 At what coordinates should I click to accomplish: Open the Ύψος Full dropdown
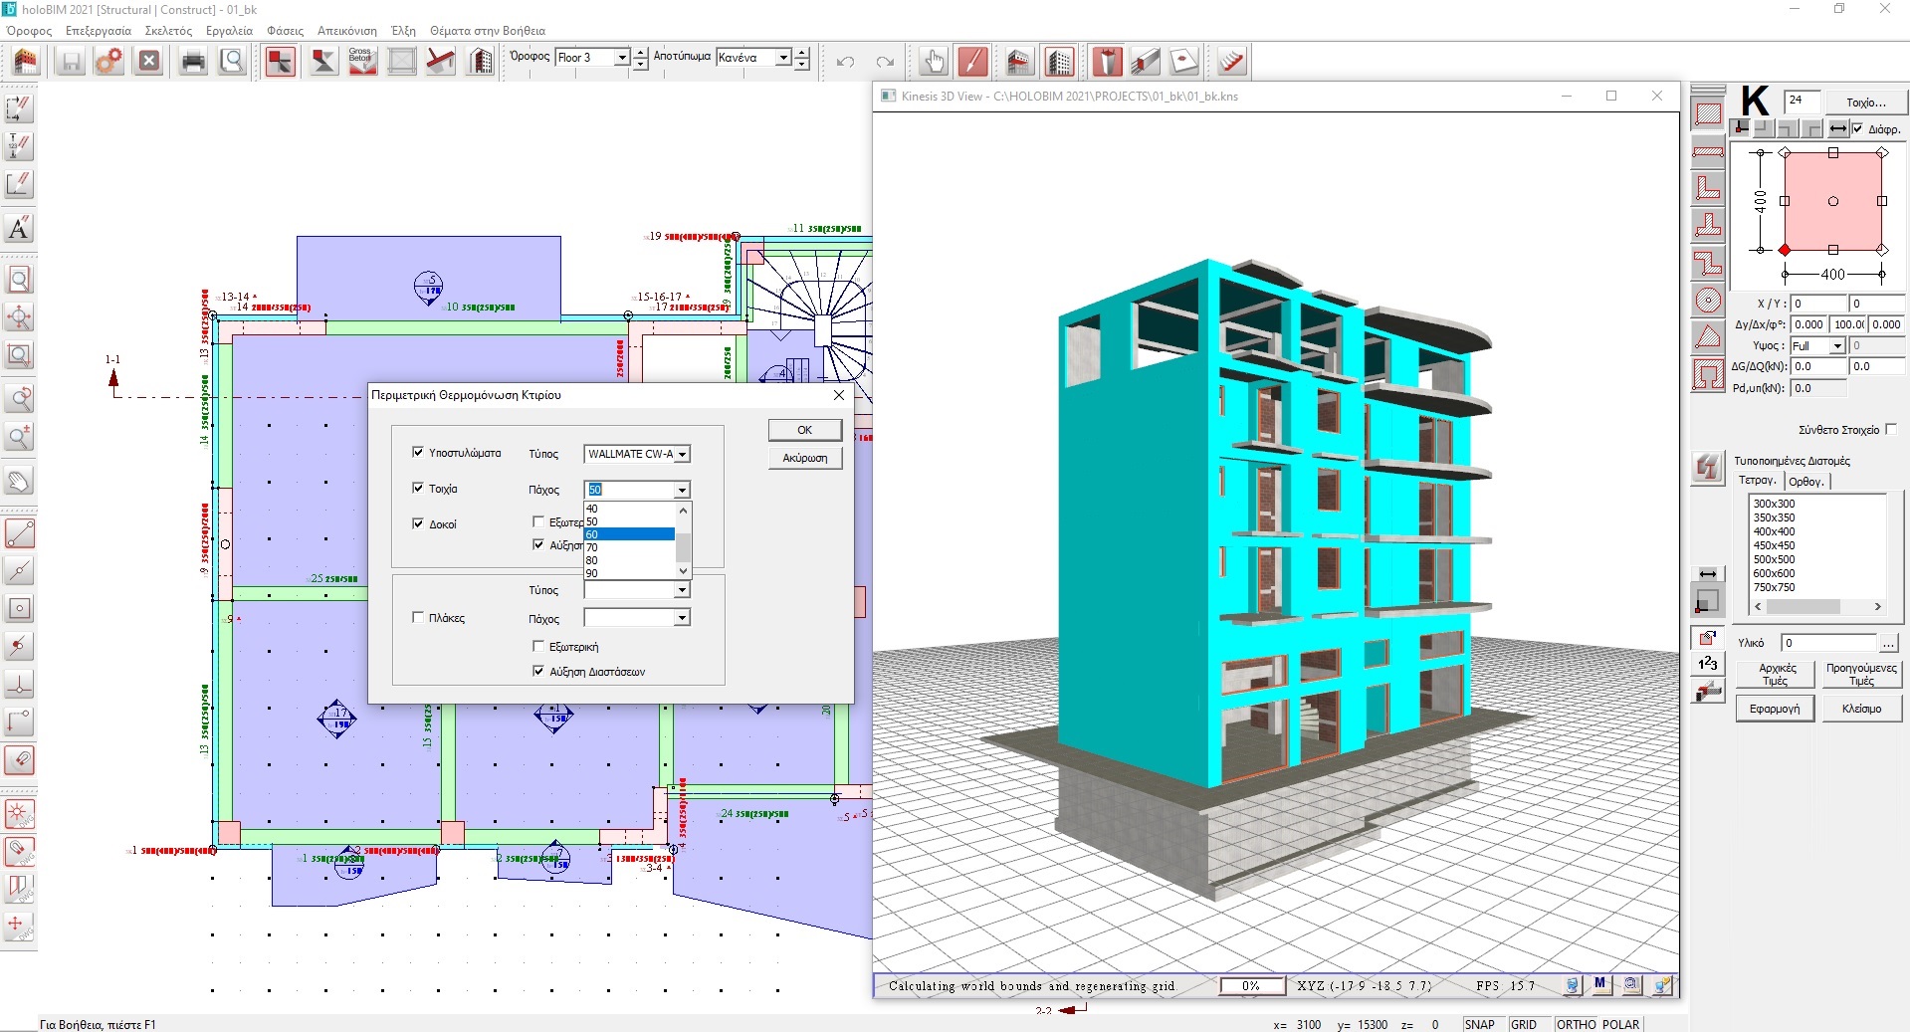coord(1817,345)
